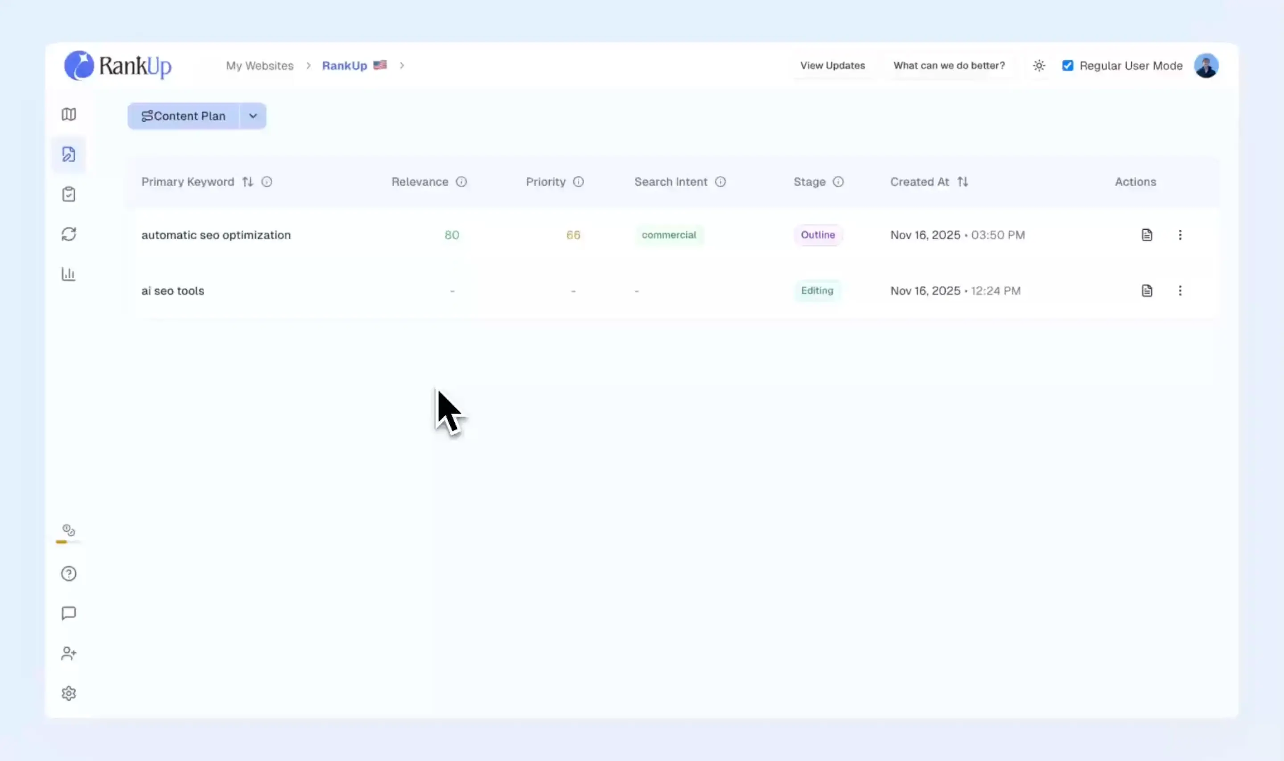Go to My Websites breadcrumb
1284x761 pixels.
259,66
